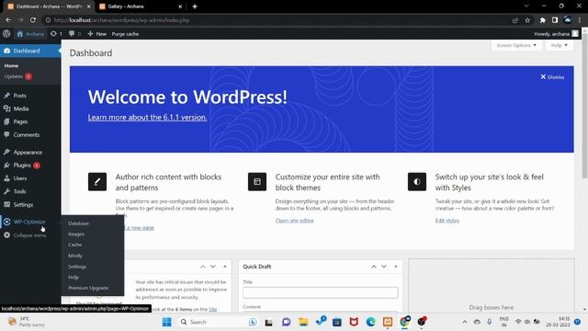
Task: Open the New content menu
Action: click(x=96, y=34)
